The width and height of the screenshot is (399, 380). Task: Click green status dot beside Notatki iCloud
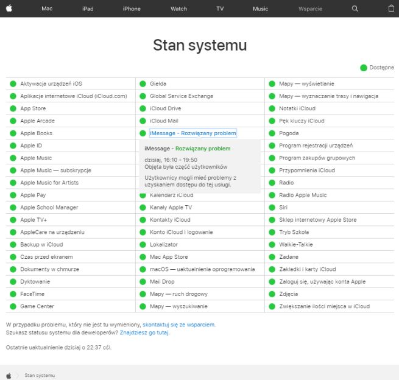click(272, 108)
